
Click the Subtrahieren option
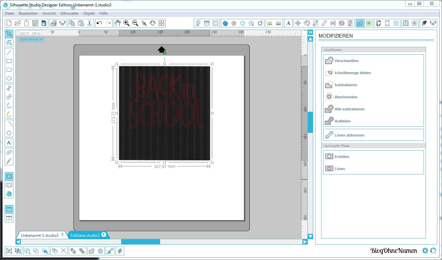click(345, 85)
